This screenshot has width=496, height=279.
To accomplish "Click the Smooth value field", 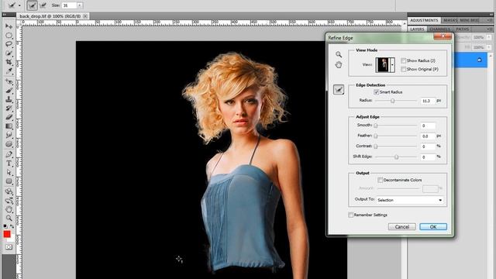I will pos(428,126).
